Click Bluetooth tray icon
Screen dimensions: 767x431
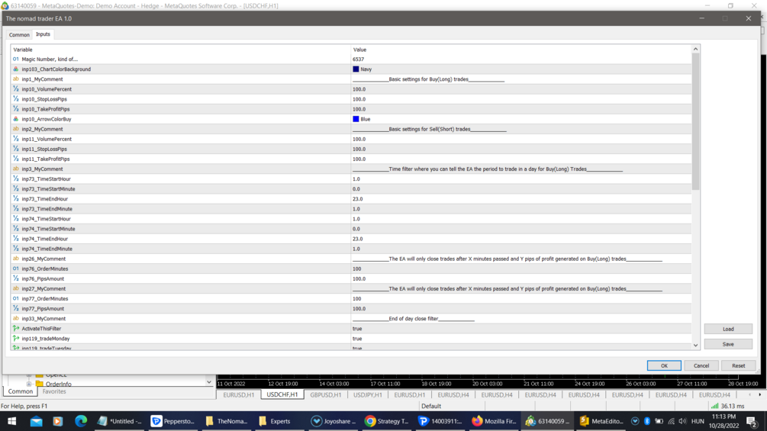click(646, 421)
